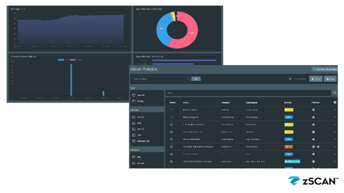Click the Edit button beside the policy dropdown

196,79
